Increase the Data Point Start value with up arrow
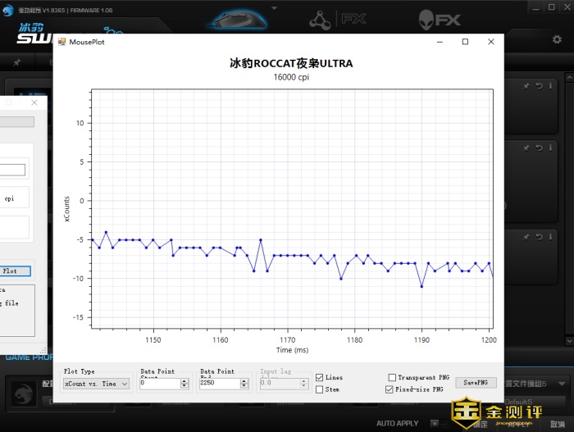The width and height of the screenshot is (574, 432). pos(184,381)
